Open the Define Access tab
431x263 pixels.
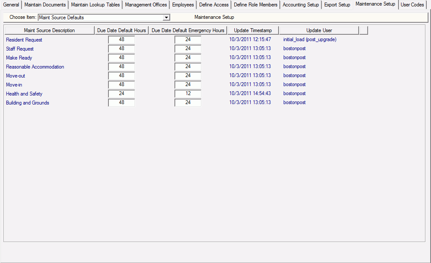(x=214, y=5)
